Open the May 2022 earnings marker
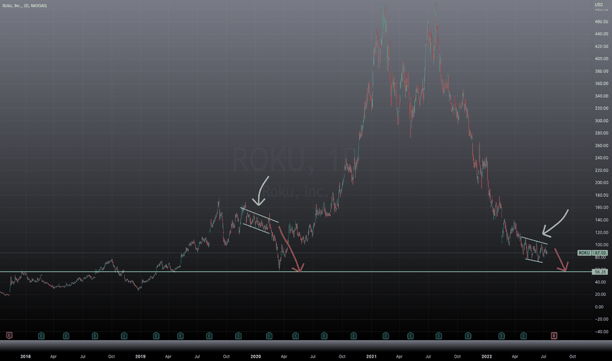Screen dimensions: 612x361 click(x=523, y=335)
